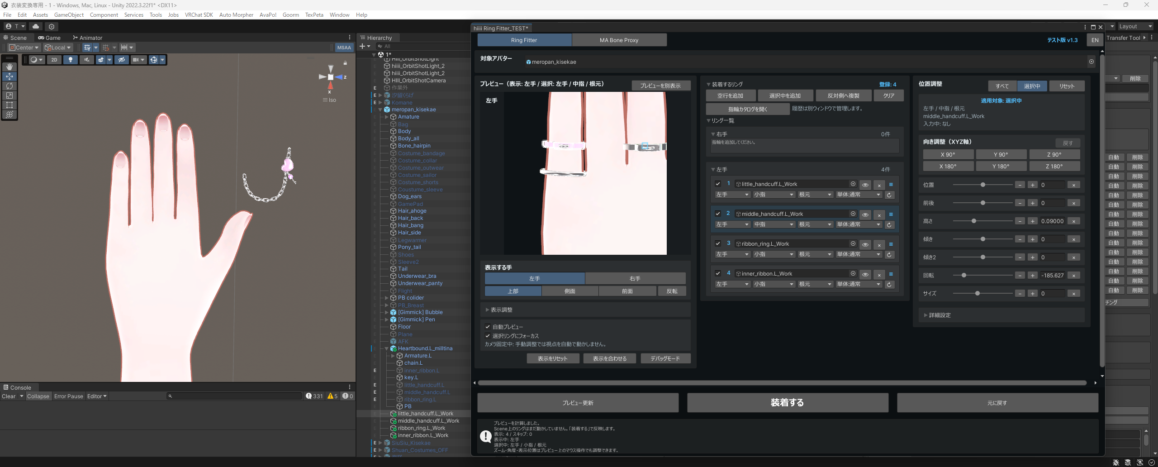Open the Unity version control icon
Screen dimensions: 1158x467
pos(52,26)
